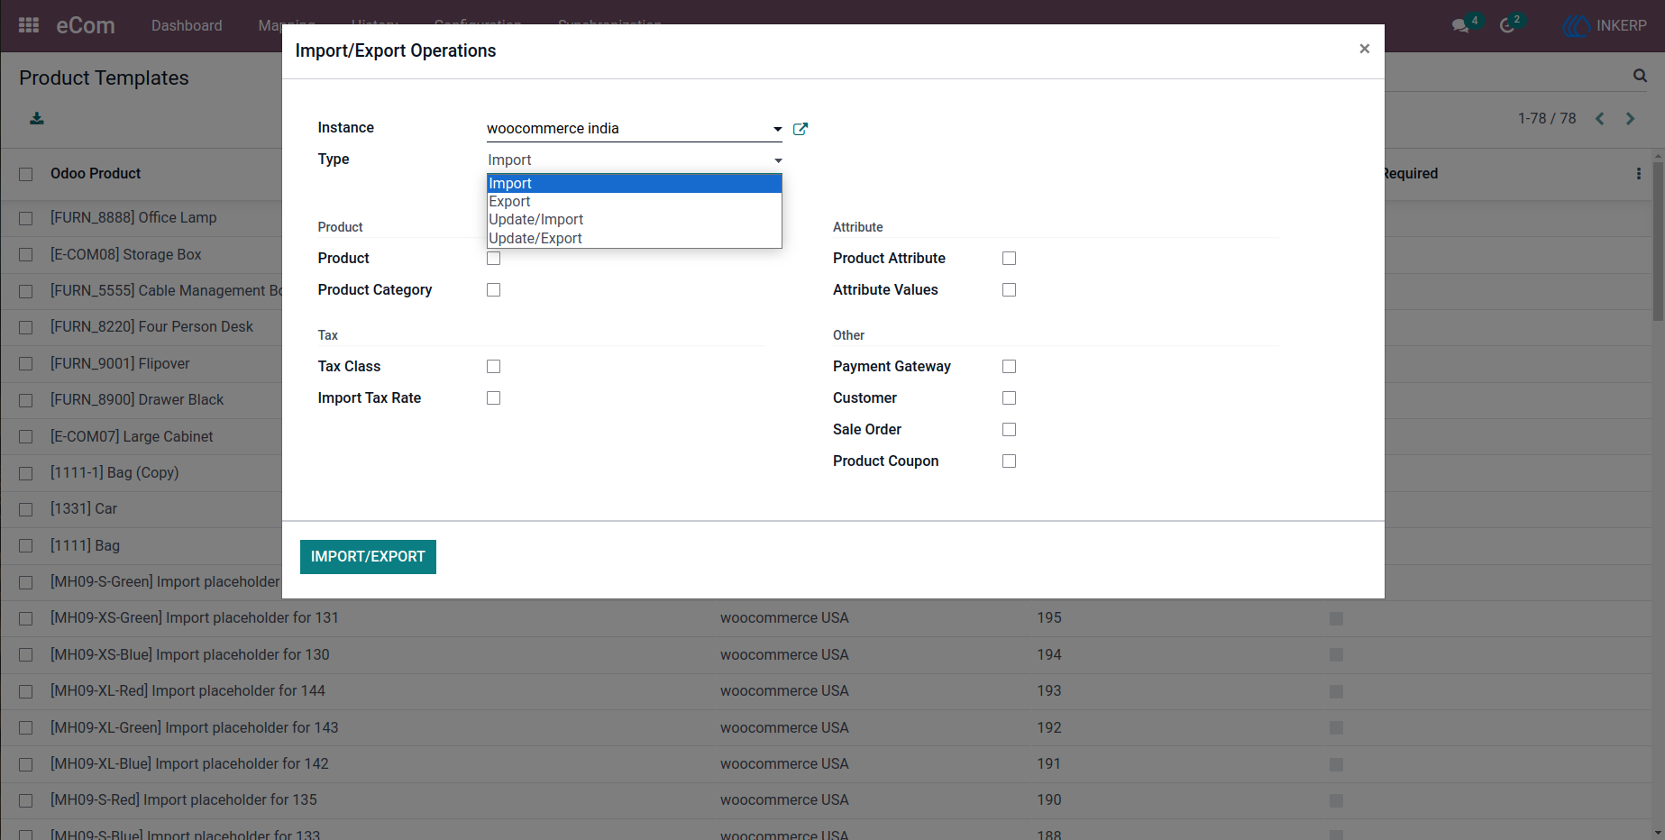
Task: Check the Product Attribute box
Action: (1009, 258)
